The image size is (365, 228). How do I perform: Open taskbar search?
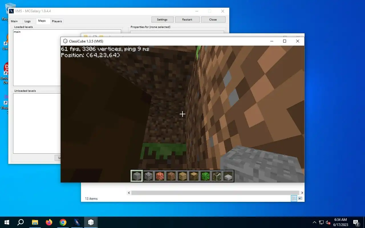(21, 222)
